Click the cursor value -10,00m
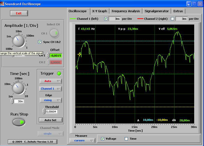The width and height of the screenshot is (204, 146). (162, 120)
